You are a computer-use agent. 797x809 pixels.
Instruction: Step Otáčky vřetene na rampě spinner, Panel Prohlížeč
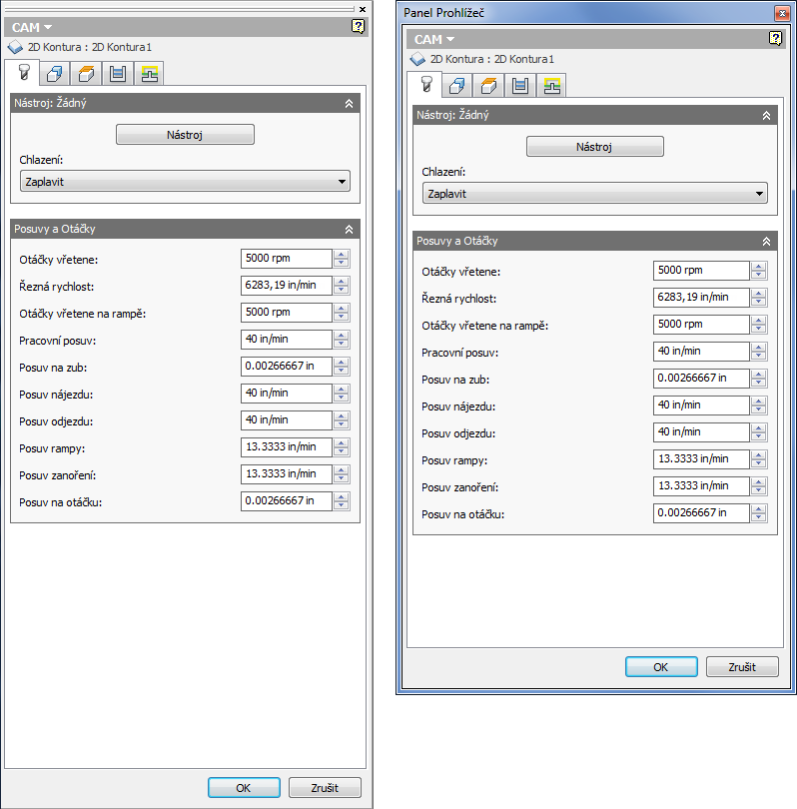tap(758, 325)
